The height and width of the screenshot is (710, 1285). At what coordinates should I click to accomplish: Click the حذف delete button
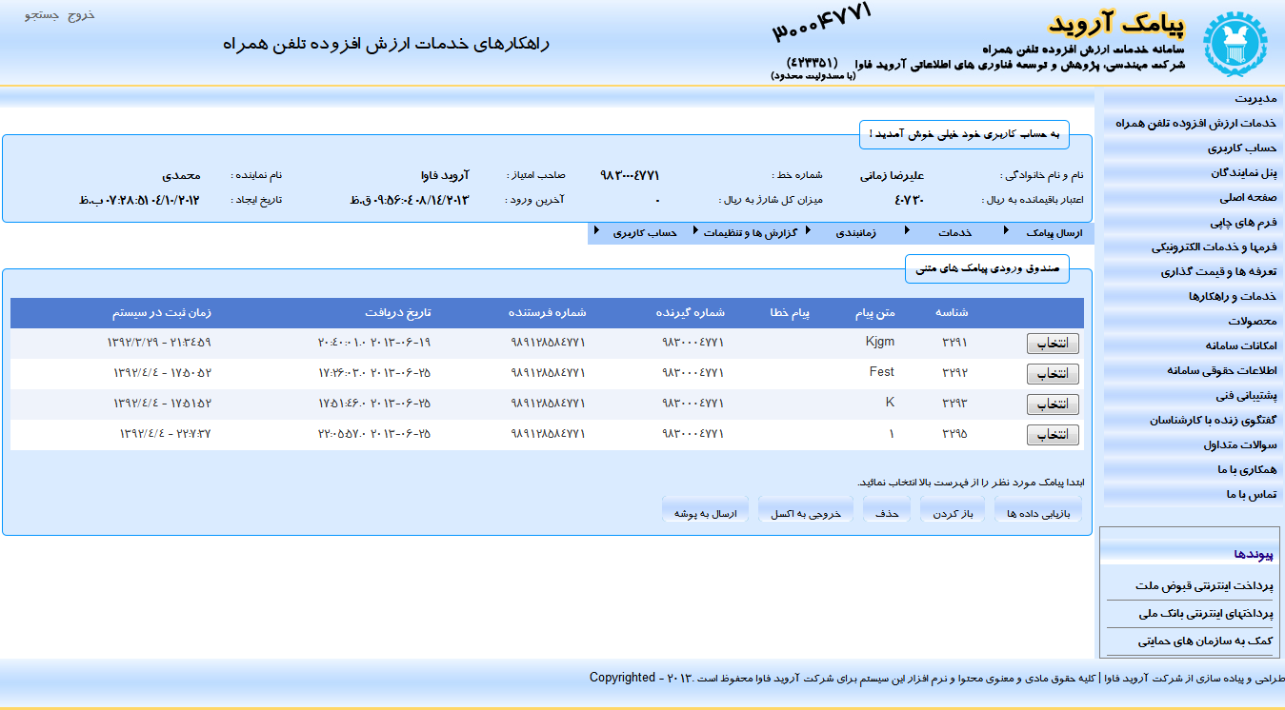[887, 509]
